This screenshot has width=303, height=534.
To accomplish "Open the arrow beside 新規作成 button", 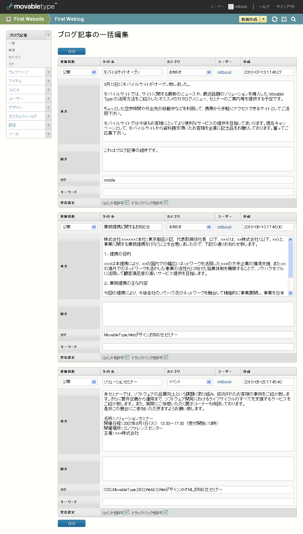I will click(x=263, y=19).
